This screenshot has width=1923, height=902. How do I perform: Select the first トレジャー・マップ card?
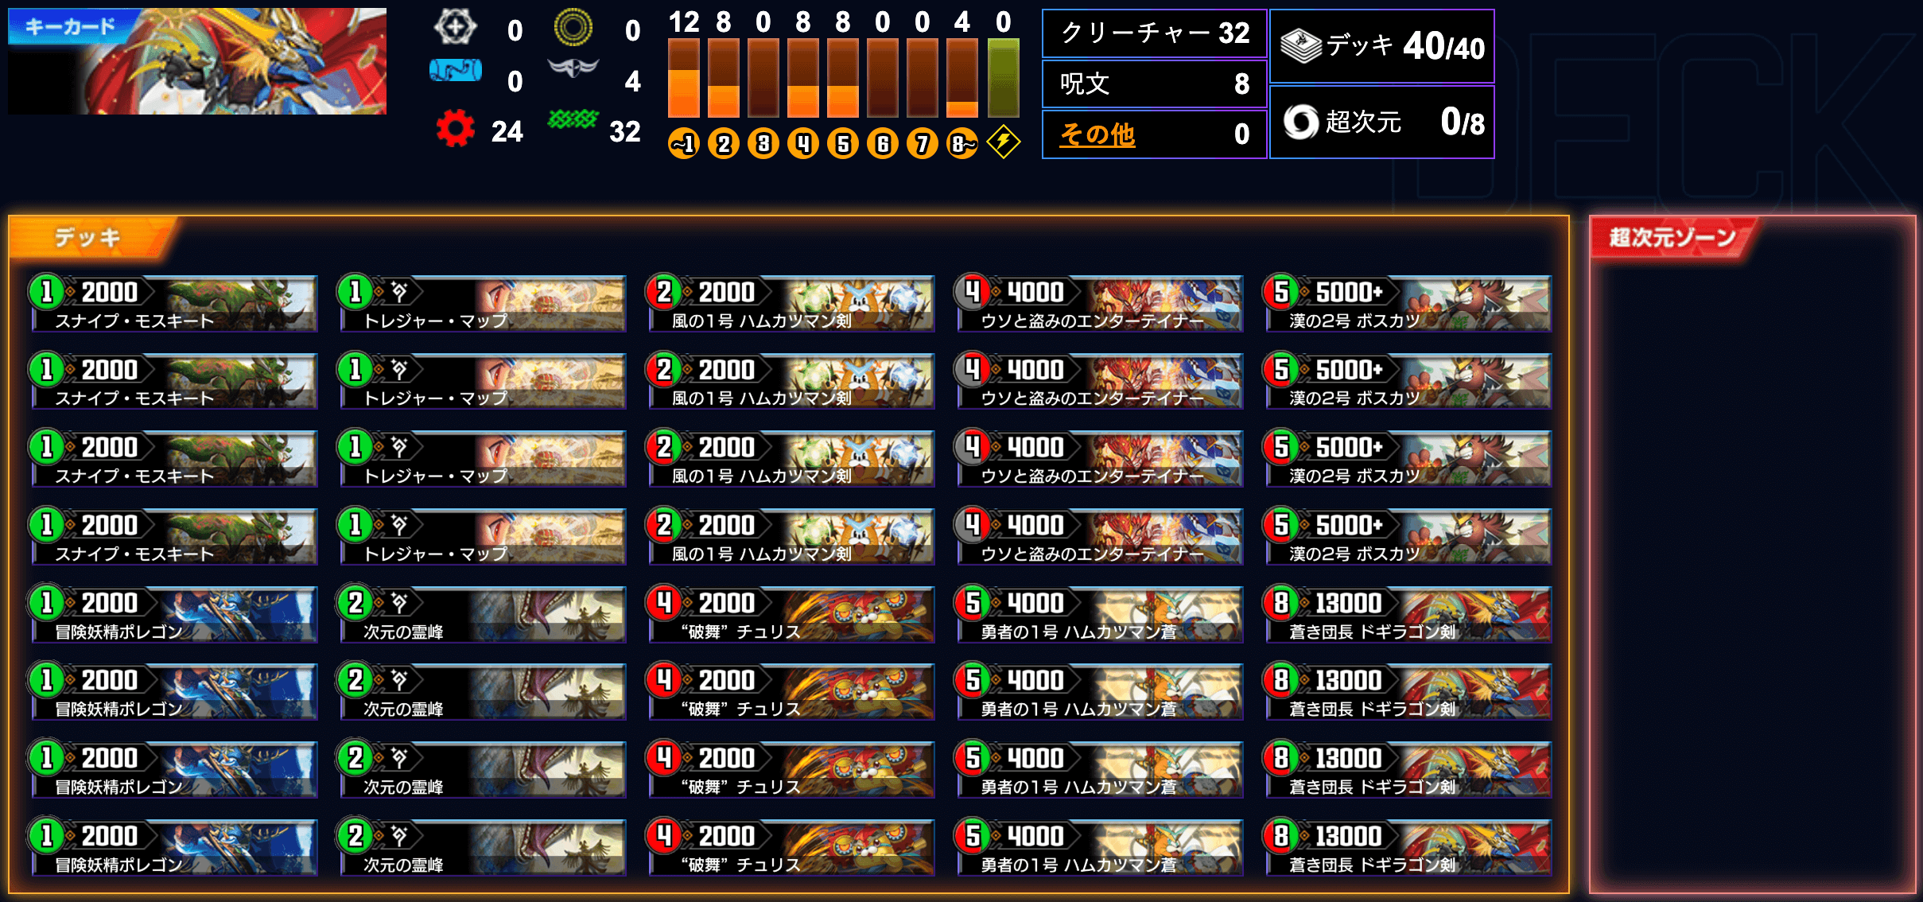[482, 304]
